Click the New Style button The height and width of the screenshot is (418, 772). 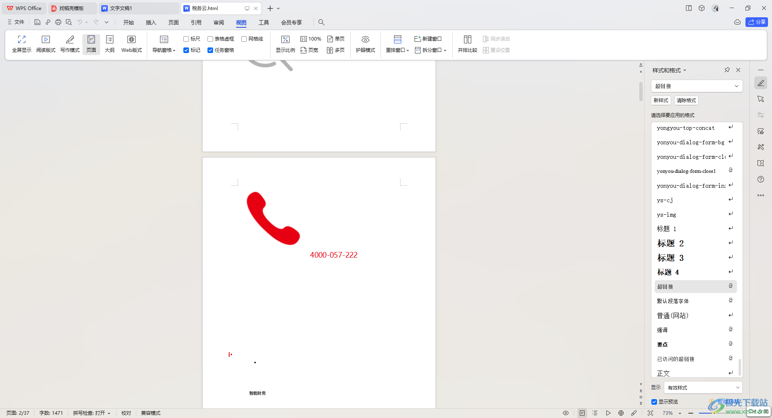point(661,100)
